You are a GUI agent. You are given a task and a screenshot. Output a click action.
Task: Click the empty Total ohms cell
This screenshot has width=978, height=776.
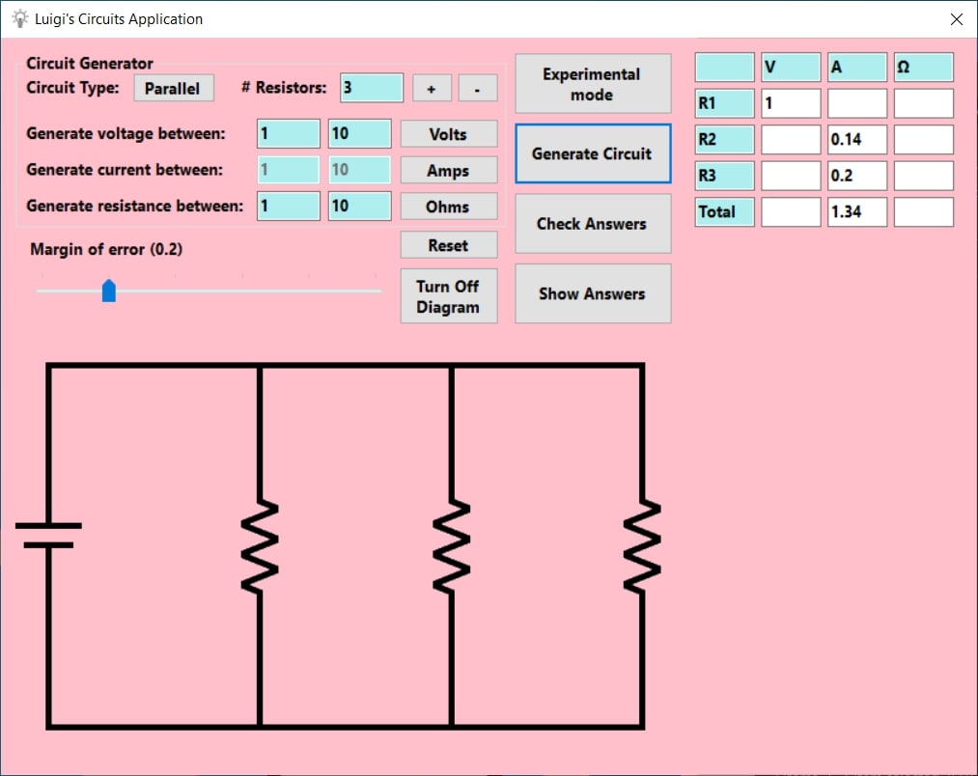pyautogui.click(x=924, y=212)
